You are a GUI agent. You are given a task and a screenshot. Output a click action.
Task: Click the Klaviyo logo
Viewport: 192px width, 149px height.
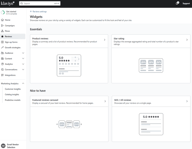coord(8,4)
